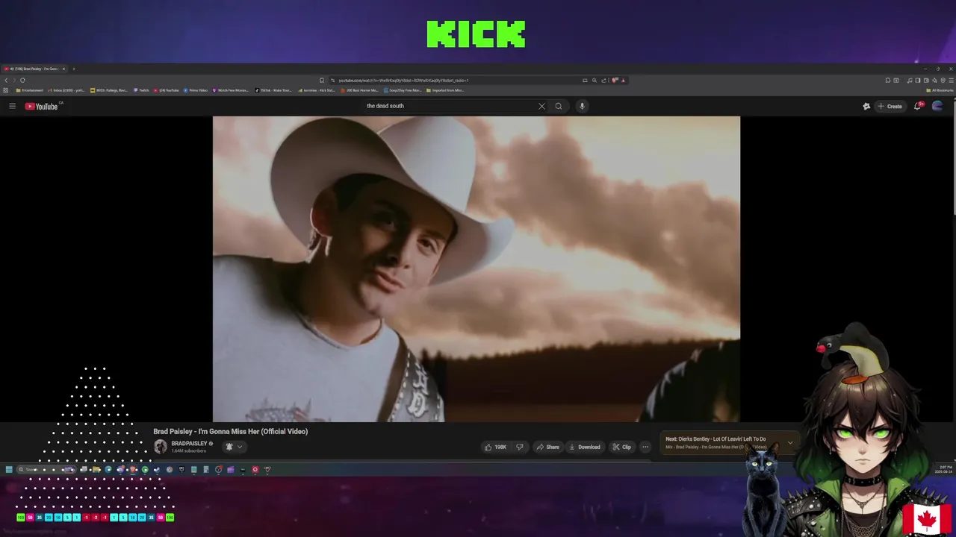The width and height of the screenshot is (956, 537).
Task: Open the site settings icon beside the URL
Action: coord(332,81)
